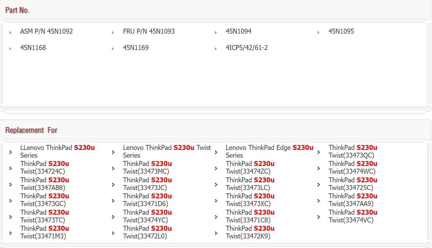Select "Lenovo ThinkPad Edge S230u Series" entry
This screenshot has height=248, width=432.
point(269,151)
